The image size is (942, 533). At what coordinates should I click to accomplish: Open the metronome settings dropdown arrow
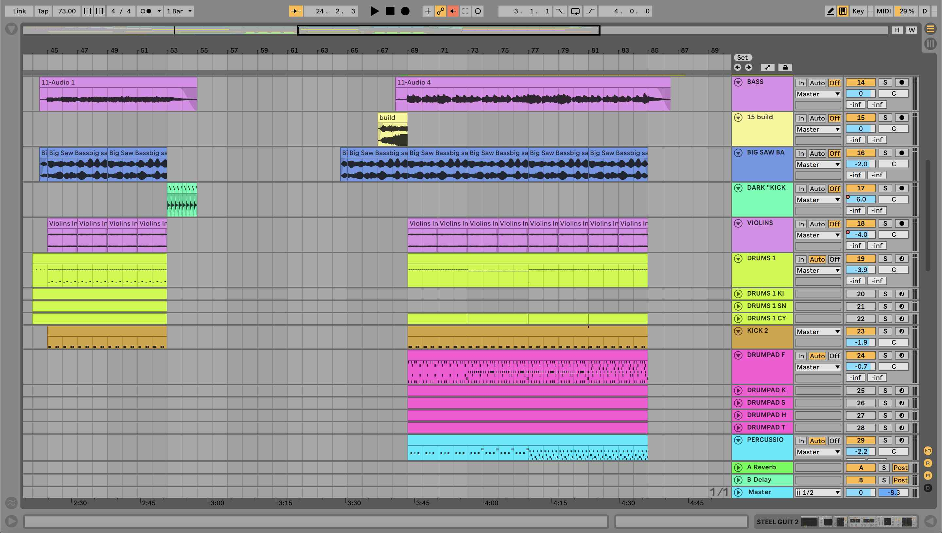pos(159,11)
